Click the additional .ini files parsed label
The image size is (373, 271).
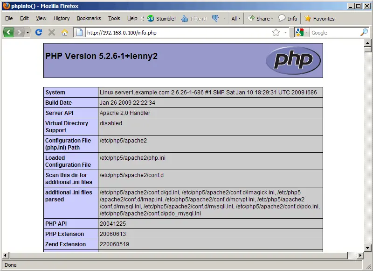69,196
